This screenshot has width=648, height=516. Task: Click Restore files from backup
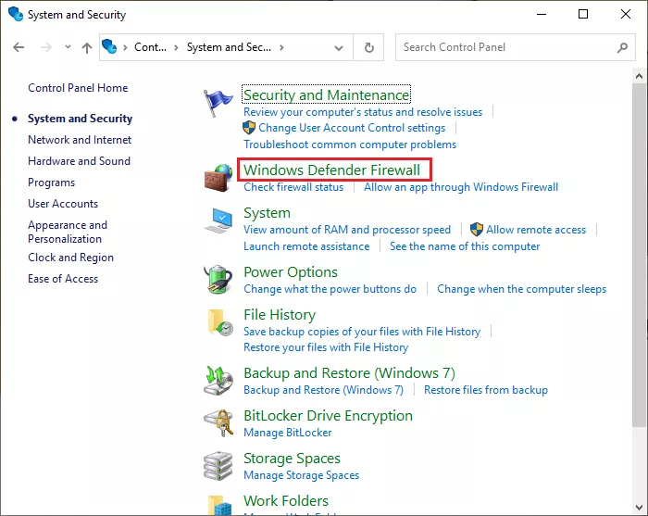486,390
